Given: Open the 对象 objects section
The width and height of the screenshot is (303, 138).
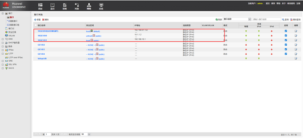Looking at the screenshot, I should coord(77,6).
